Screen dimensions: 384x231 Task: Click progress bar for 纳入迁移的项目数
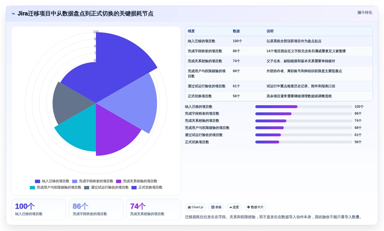pyautogui.click(x=304, y=107)
